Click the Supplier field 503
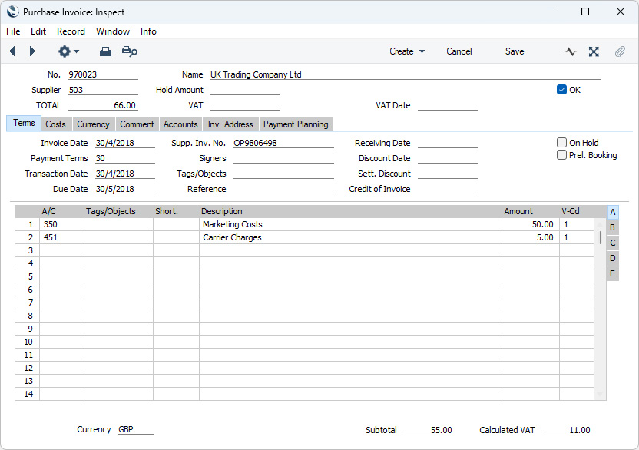 click(103, 90)
